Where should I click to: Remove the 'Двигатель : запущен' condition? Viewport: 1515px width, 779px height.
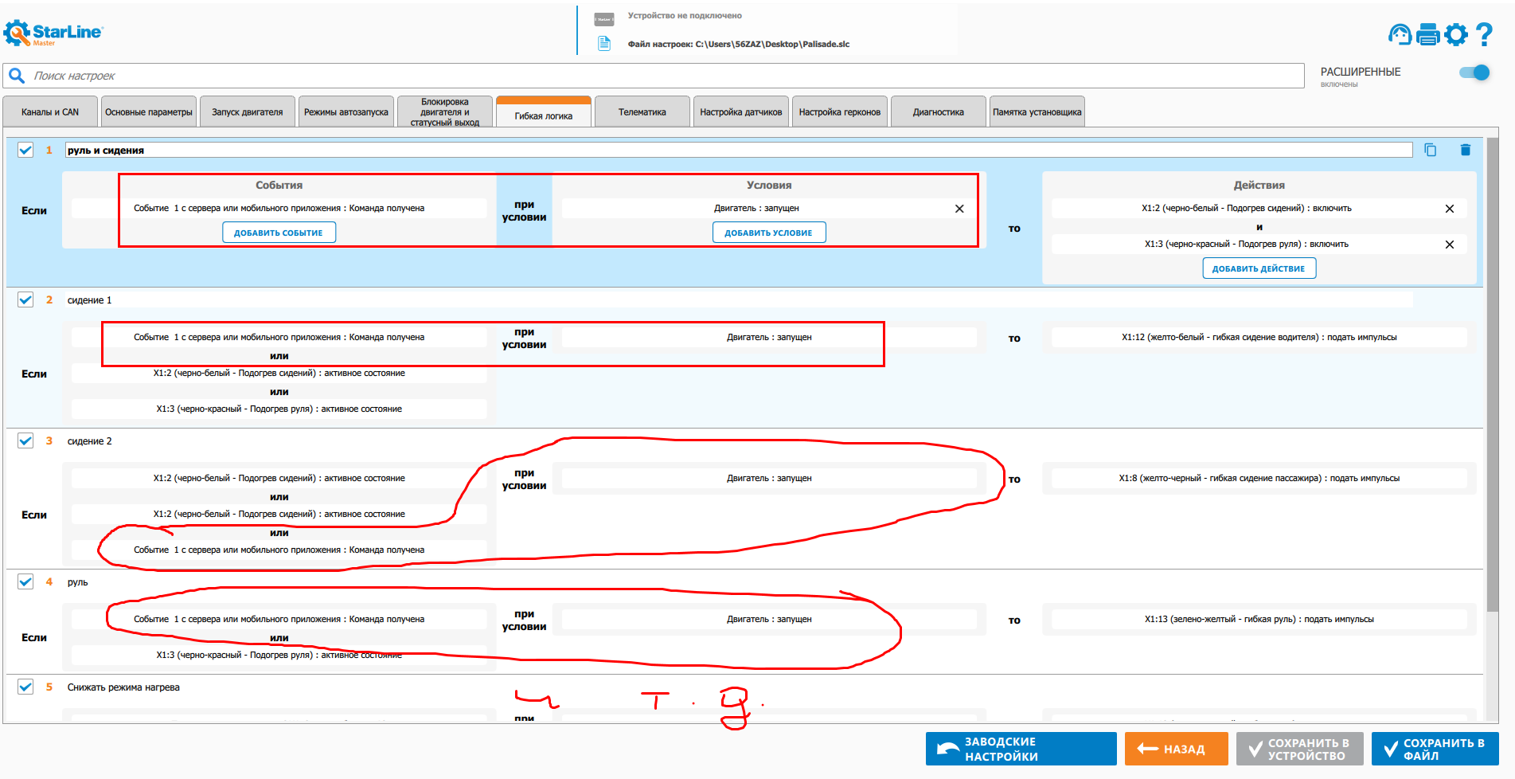tap(959, 209)
